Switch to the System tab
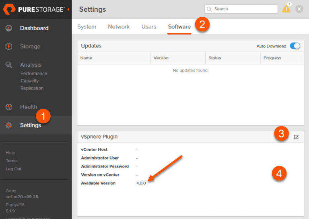The height and width of the screenshot is (219, 309). click(x=87, y=27)
